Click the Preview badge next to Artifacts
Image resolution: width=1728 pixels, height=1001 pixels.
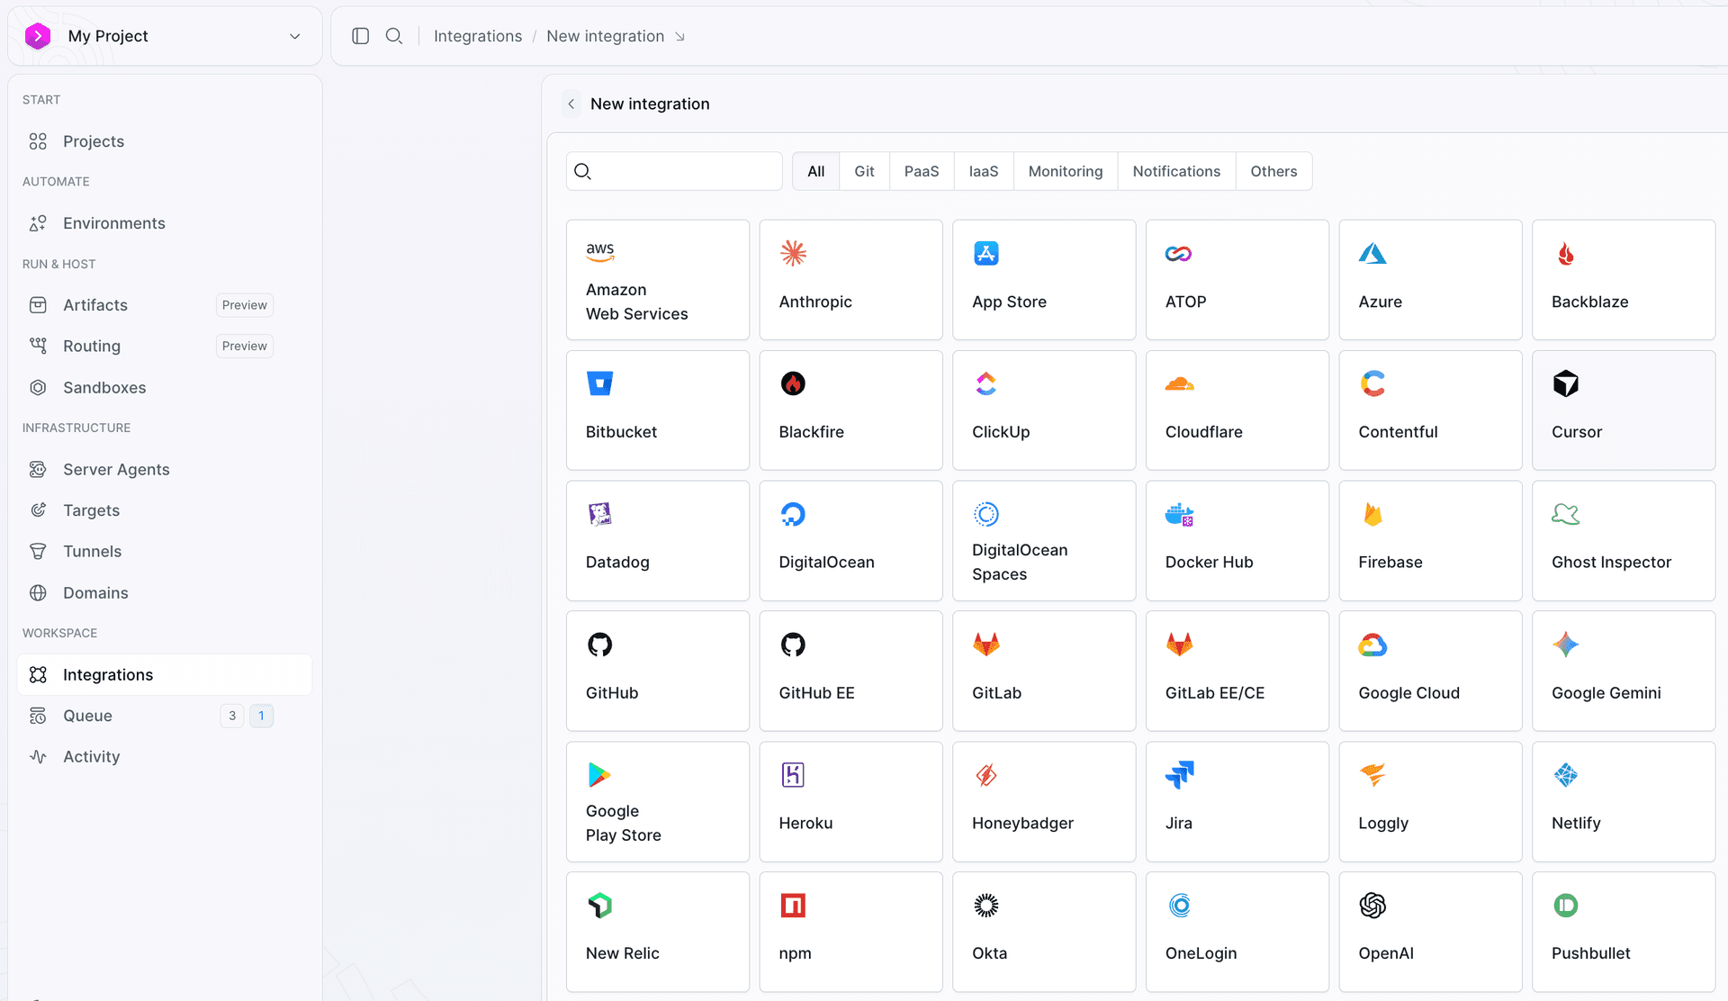[245, 305]
